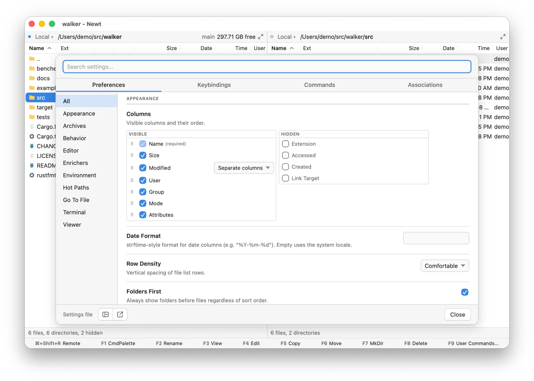
Task: Open right pane Local location dropdown
Action: pos(286,37)
